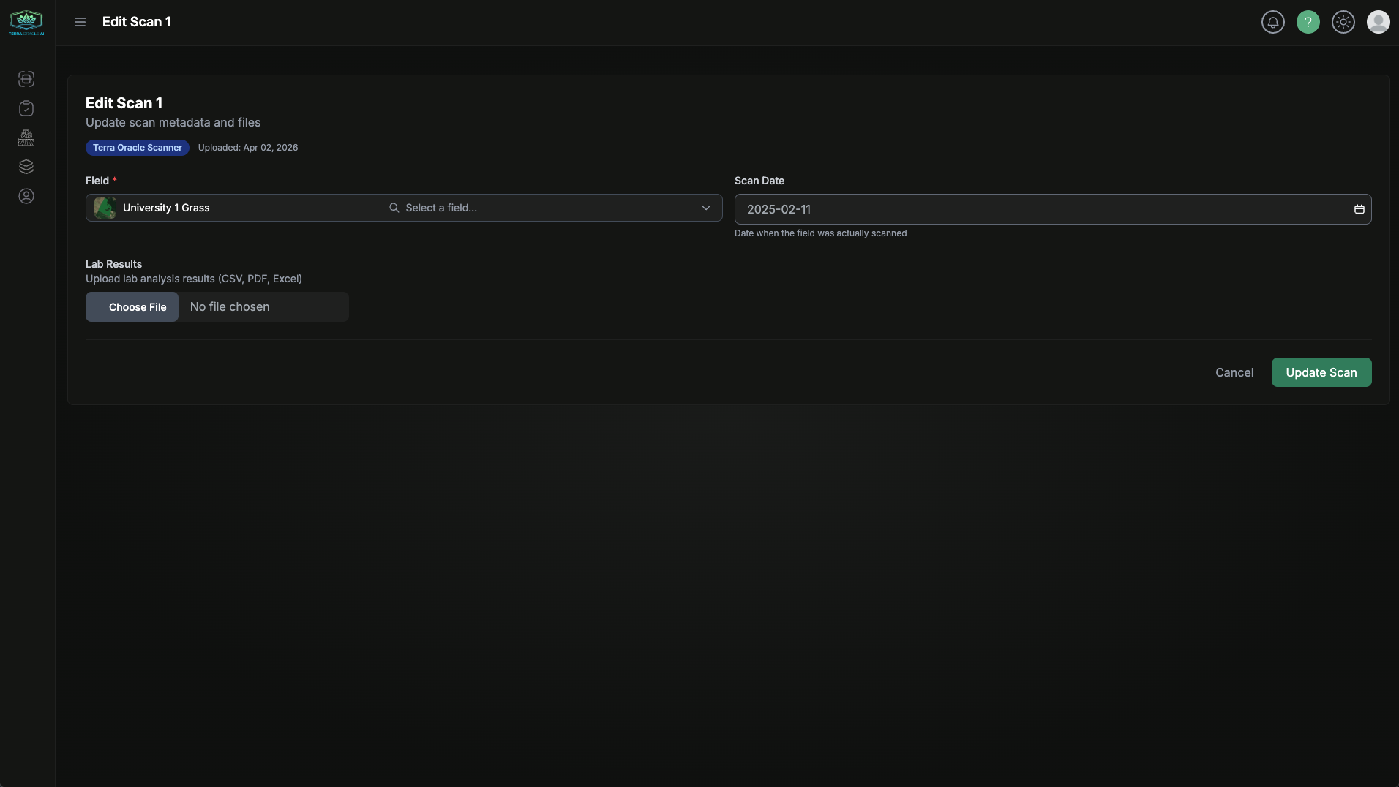This screenshot has width=1399, height=787.
Task: Open the notifications bell icon
Action: click(x=1273, y=22)
